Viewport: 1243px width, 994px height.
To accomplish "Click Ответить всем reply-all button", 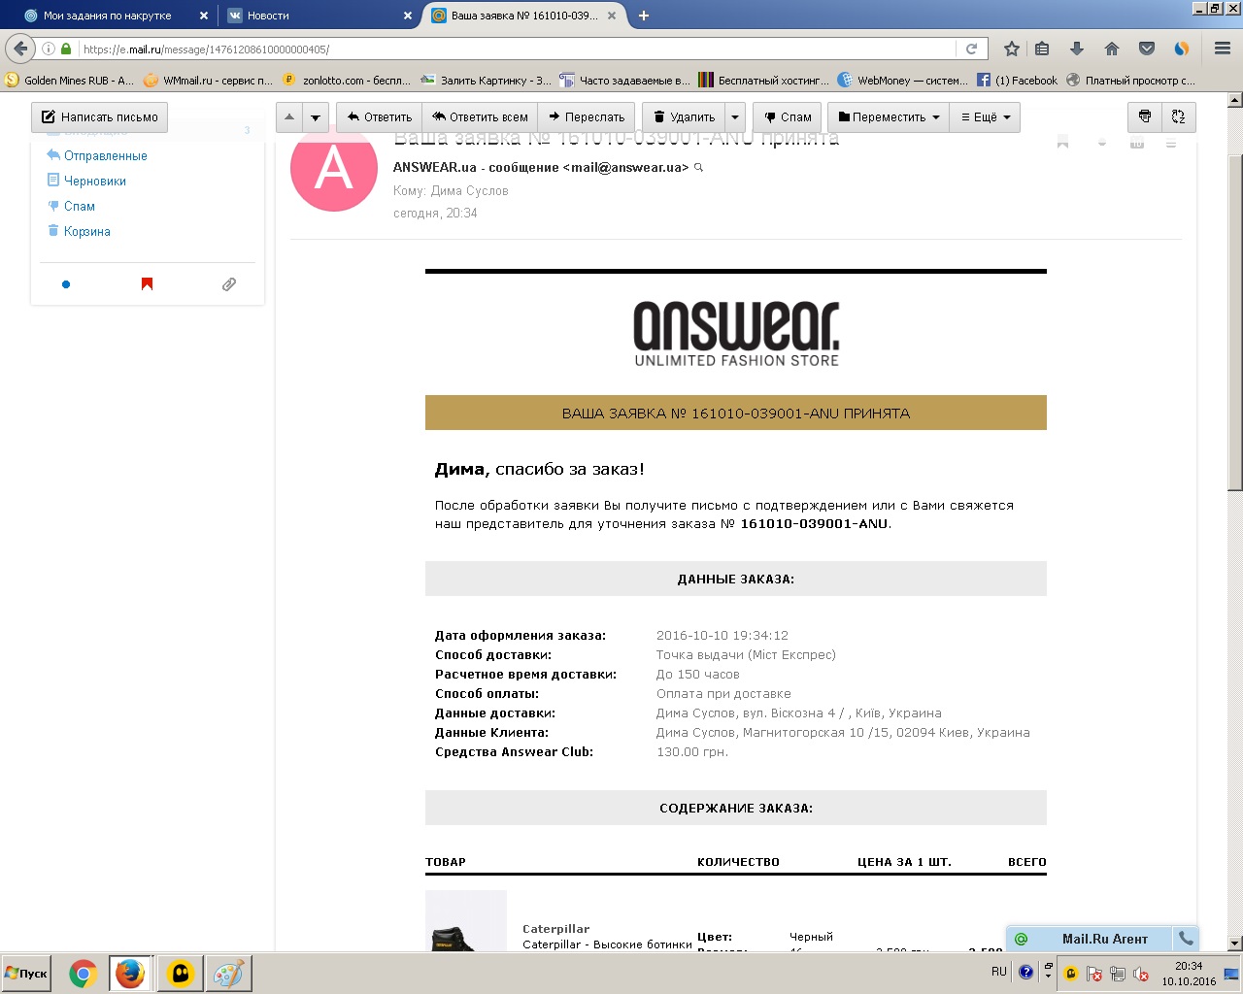I will click(481, 116).
